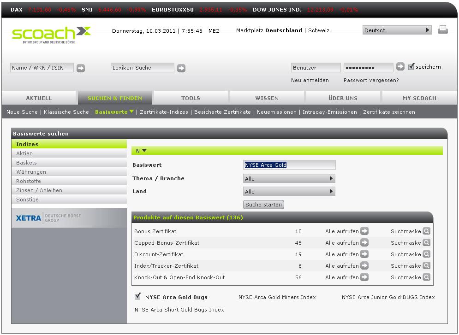This screenshot has width=459, height=335.
Task: Click the scoach logo
Action: coord(51,35)
